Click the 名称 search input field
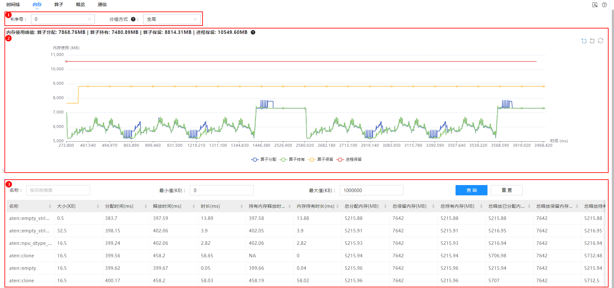The height and width of the screenshot is (288, 614). click(x=58, y=190)
